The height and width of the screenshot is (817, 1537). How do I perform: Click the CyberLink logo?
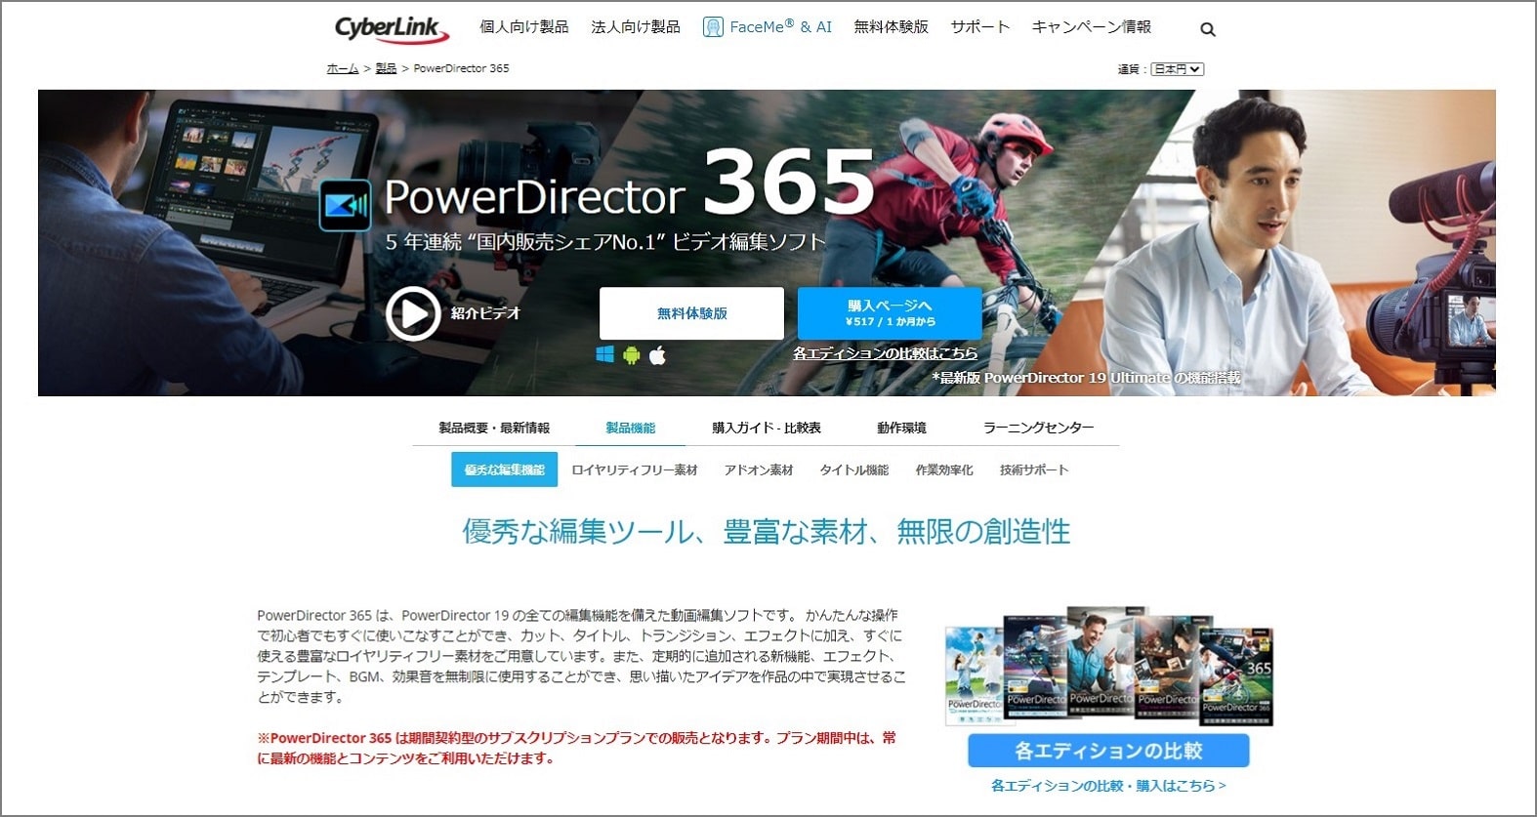pyautogui.click(x=392, y=28)
